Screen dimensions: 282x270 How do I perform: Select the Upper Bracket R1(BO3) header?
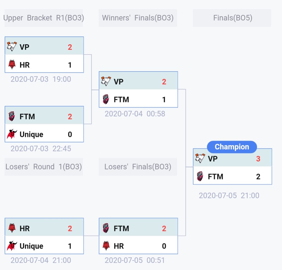click(x=44, y=18)
